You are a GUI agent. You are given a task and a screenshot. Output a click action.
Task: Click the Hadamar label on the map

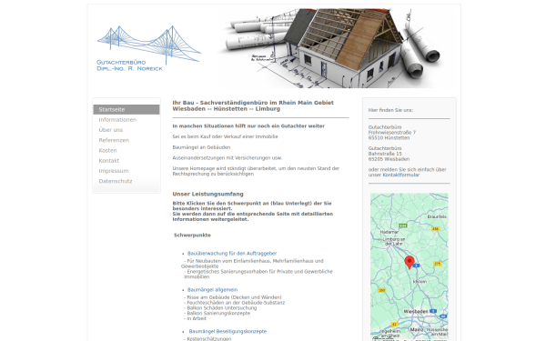click(389, 232)
